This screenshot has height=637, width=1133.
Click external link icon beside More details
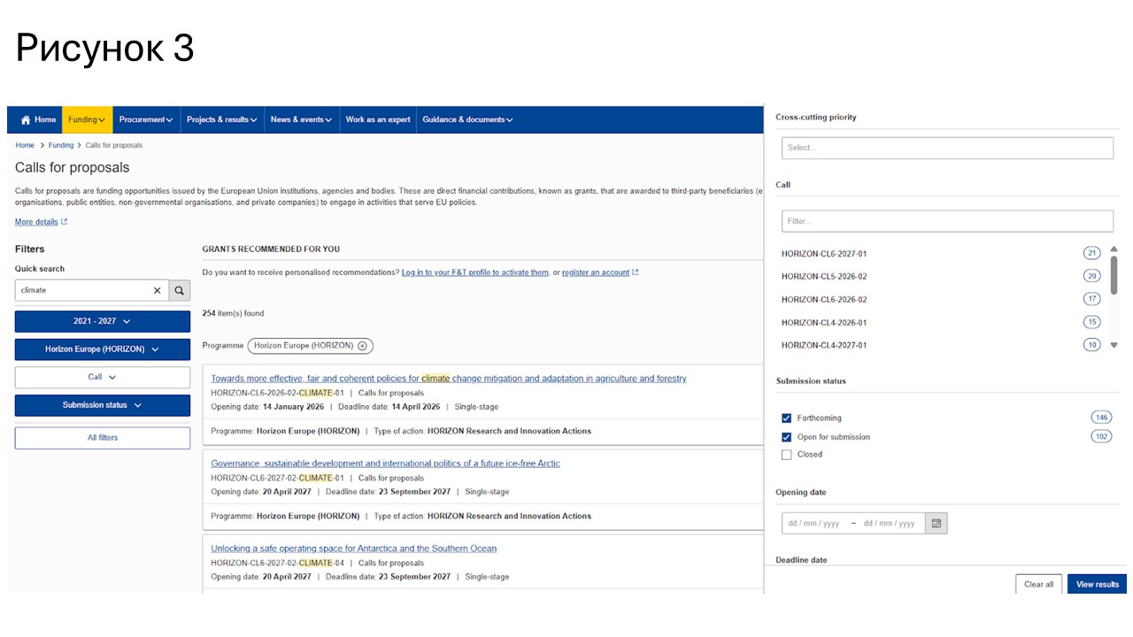65,222
